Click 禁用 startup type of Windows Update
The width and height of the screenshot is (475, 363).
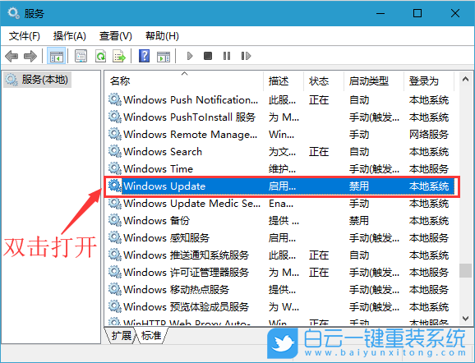(358, 186)
